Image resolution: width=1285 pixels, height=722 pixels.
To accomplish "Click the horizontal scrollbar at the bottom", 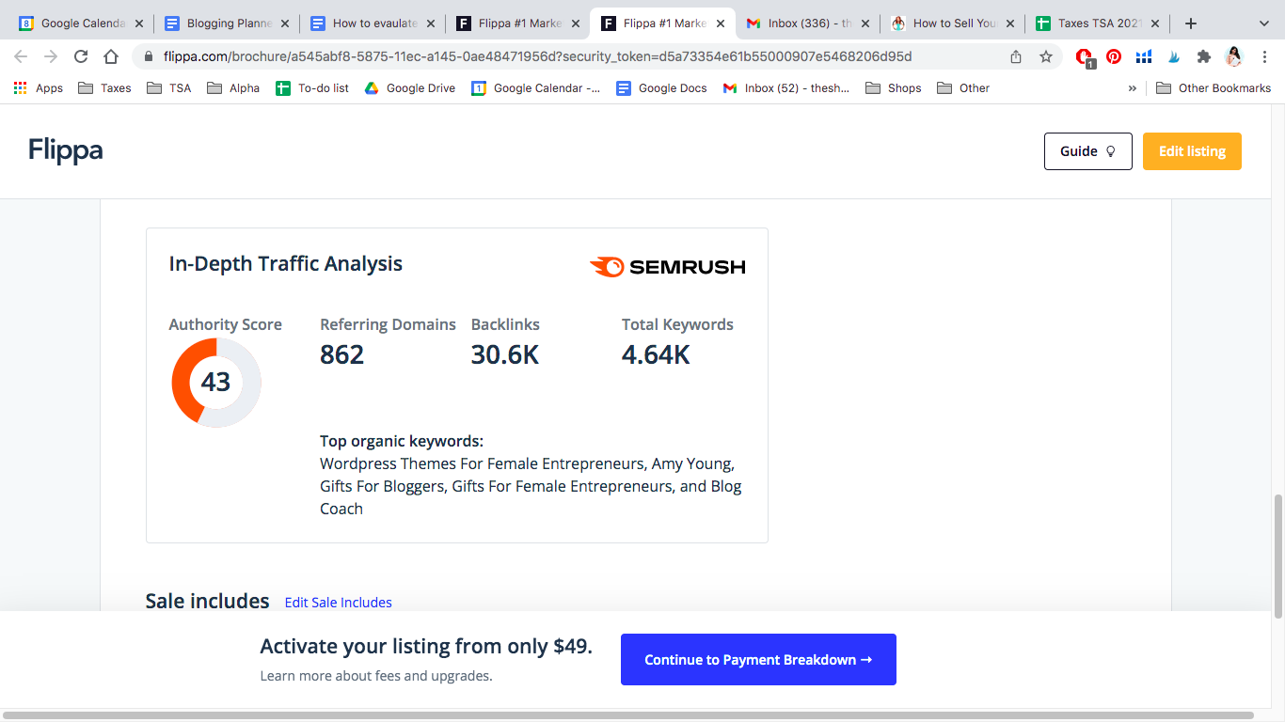I will [x=627, y=715].
